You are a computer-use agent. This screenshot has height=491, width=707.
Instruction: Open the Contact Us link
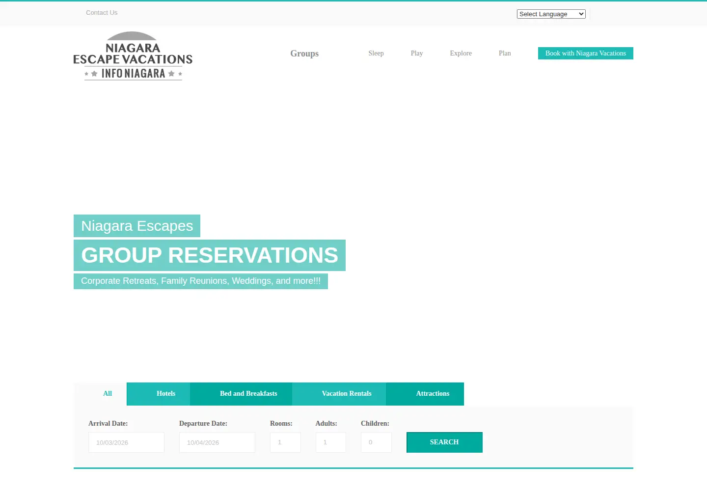pyautogui.click(x=102, y=13)
